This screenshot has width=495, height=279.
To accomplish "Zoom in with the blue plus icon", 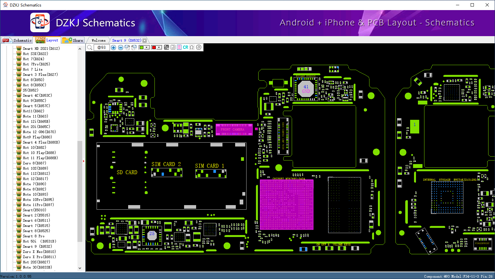I will (x=114, y=48).
